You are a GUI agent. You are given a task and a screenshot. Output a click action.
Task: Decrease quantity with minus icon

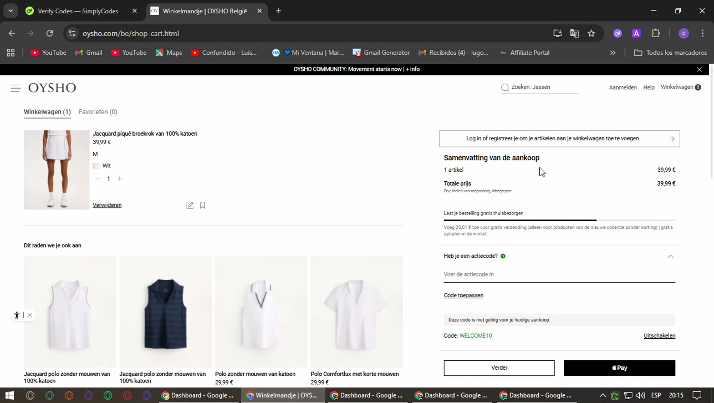tap(98, 179)
